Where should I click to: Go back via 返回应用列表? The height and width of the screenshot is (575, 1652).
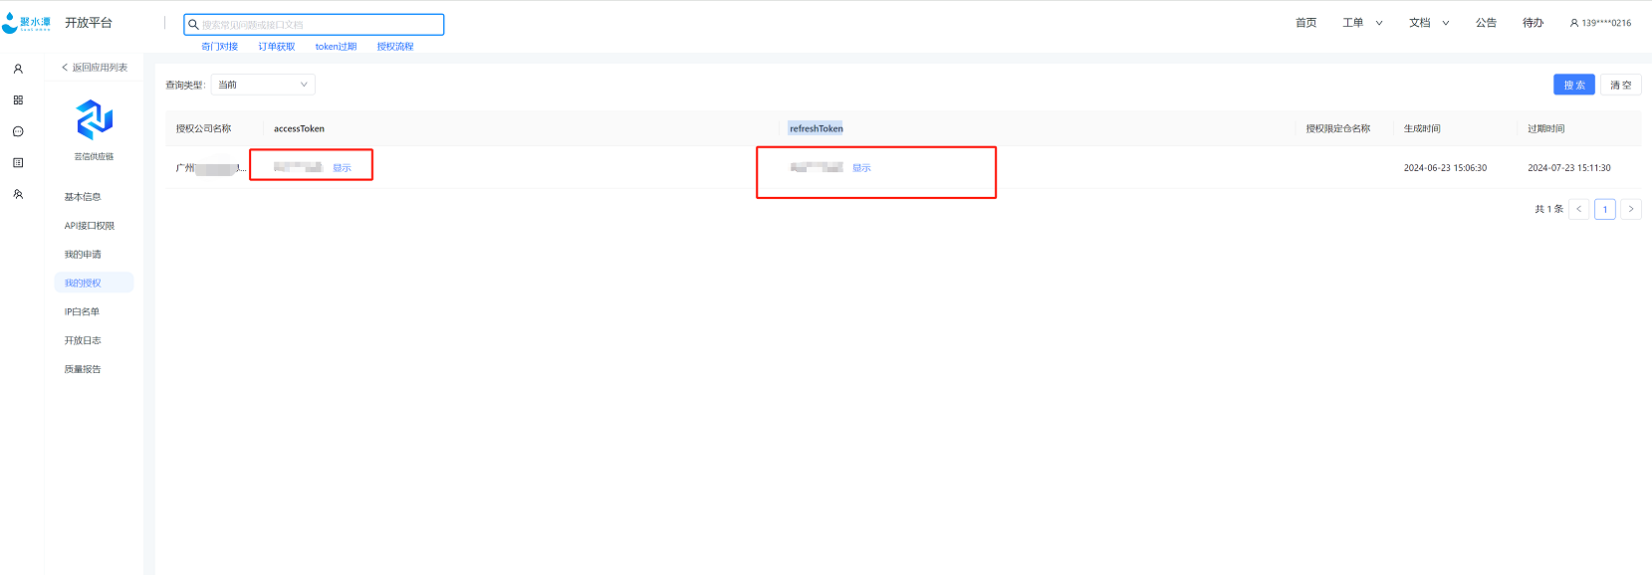(x=95, y=68)
